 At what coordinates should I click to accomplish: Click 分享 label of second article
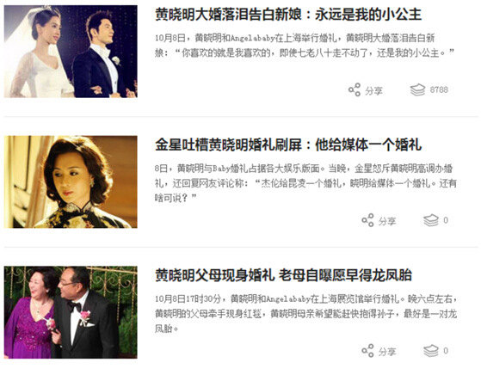coord(387,221)
